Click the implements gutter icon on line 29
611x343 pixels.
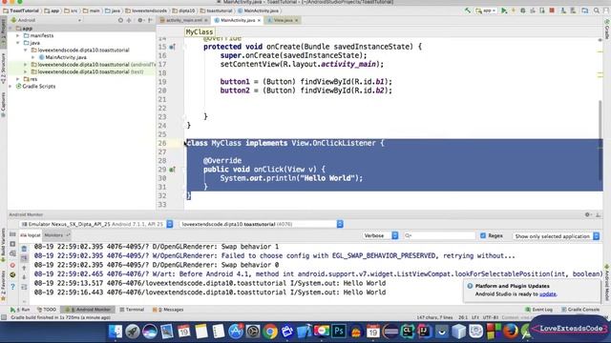click(x=172, y=170)
